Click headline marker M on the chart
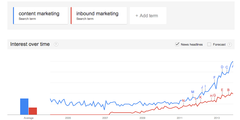This screenshot has height=120, width=240. click(193, 92)
